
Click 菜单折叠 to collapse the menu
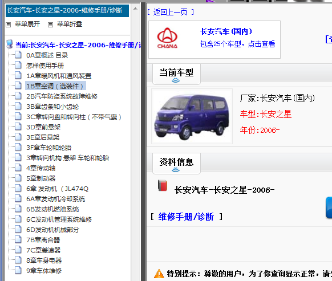(x=70, y=24)
